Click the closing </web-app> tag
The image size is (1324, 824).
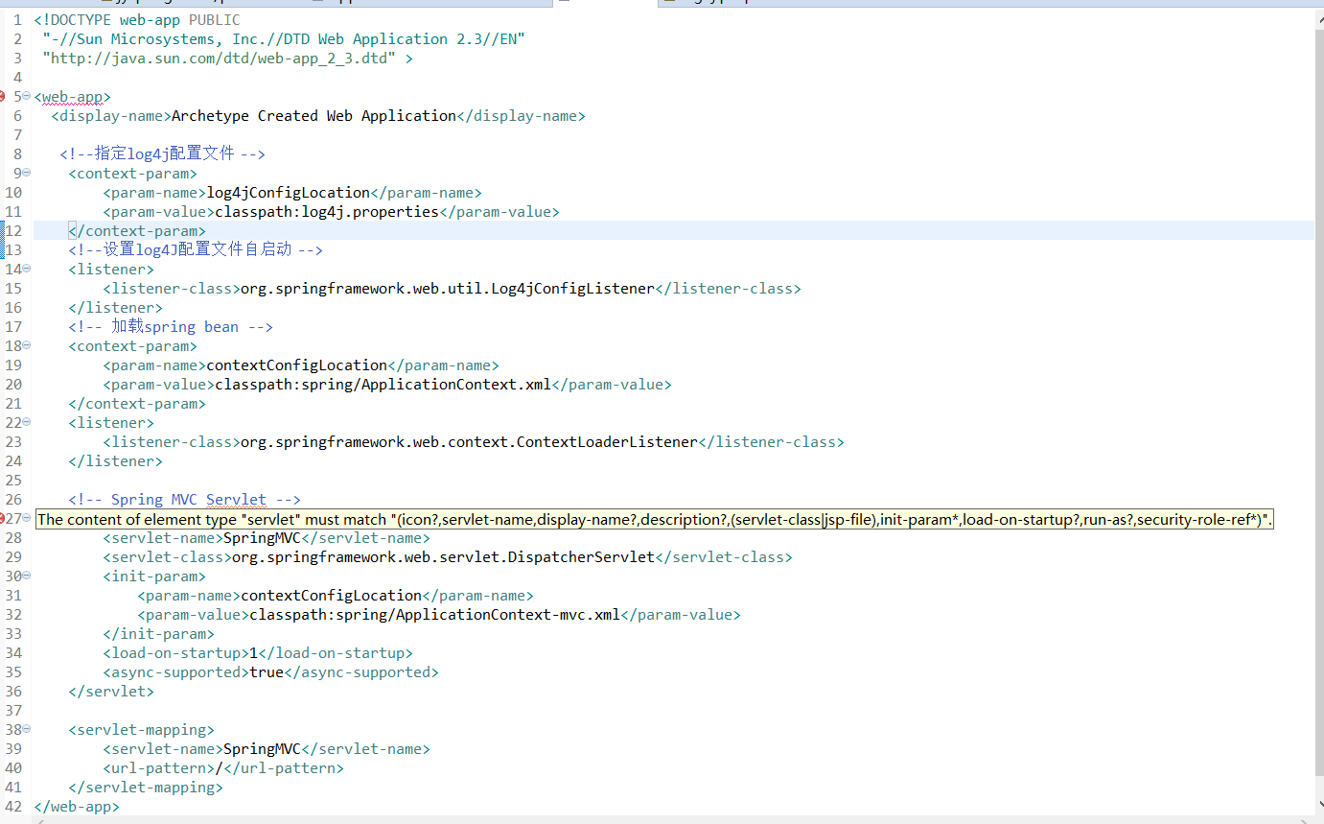tap(77, 807)
